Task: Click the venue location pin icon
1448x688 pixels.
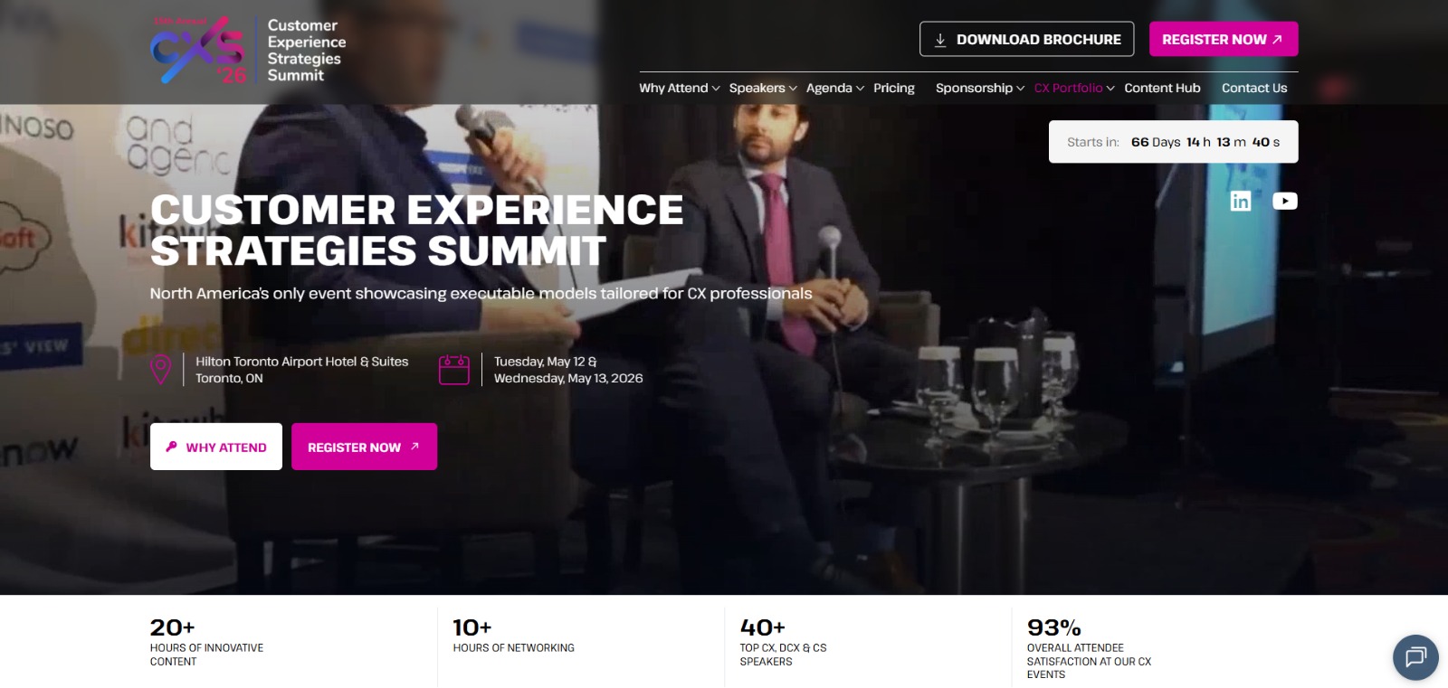Action: coord(161,370)
